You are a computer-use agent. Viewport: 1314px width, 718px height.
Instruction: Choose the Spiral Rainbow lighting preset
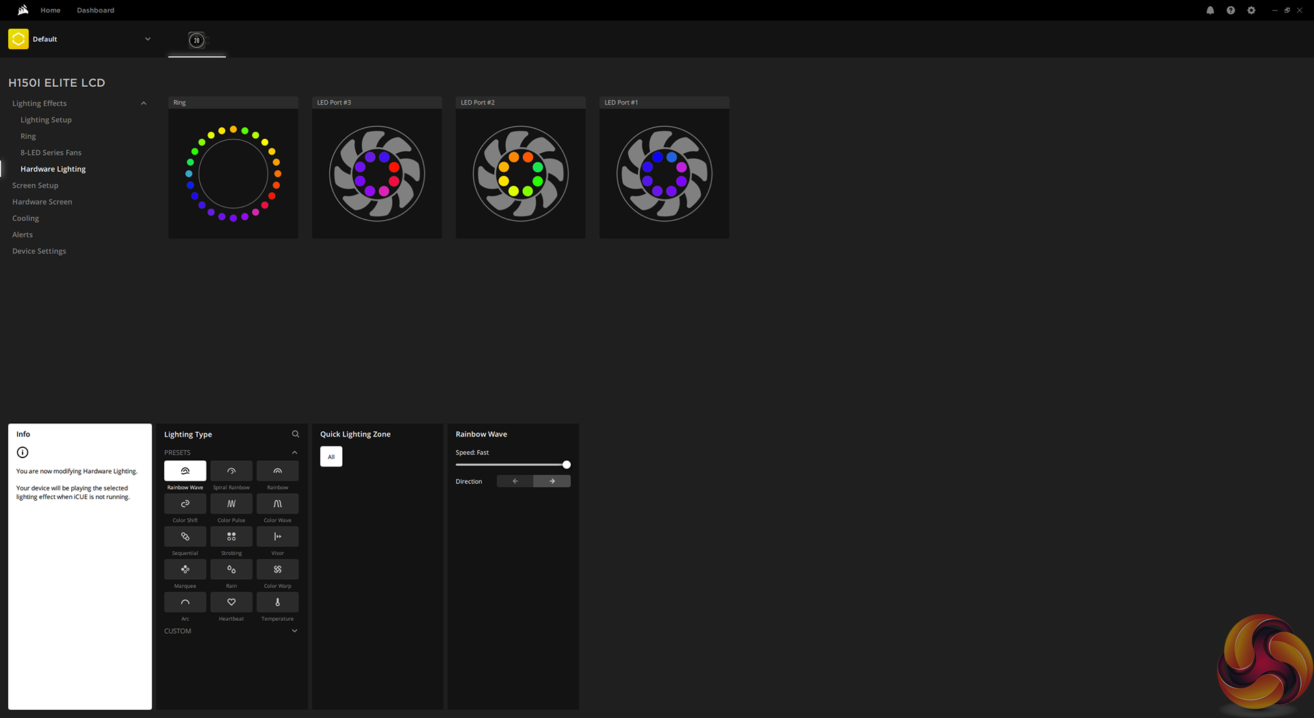pos(231,471)
